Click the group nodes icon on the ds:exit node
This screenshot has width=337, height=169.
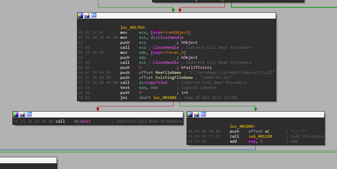click(29, 115)
